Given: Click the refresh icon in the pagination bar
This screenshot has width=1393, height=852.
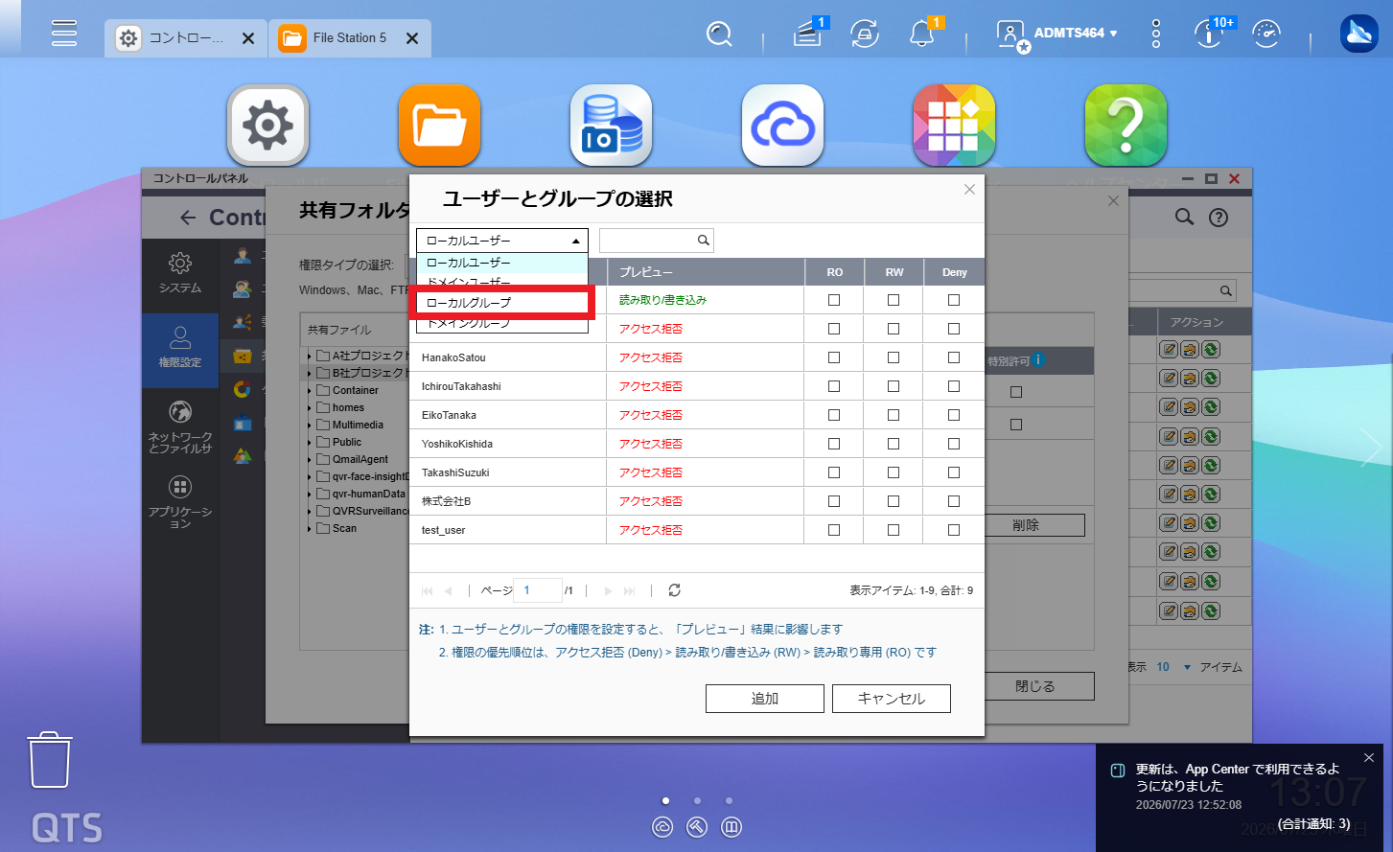Looking at the screenshot, I should [x=675, y=590].
